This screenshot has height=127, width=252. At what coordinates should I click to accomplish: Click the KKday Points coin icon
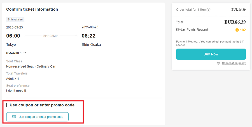pos(237,30)
